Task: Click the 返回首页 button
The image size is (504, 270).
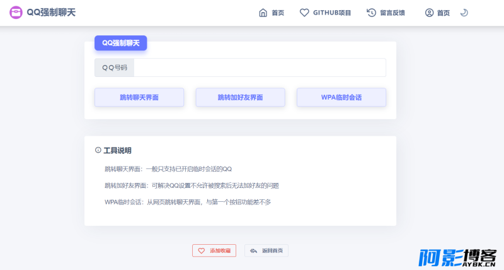Action: coord(266,250)
